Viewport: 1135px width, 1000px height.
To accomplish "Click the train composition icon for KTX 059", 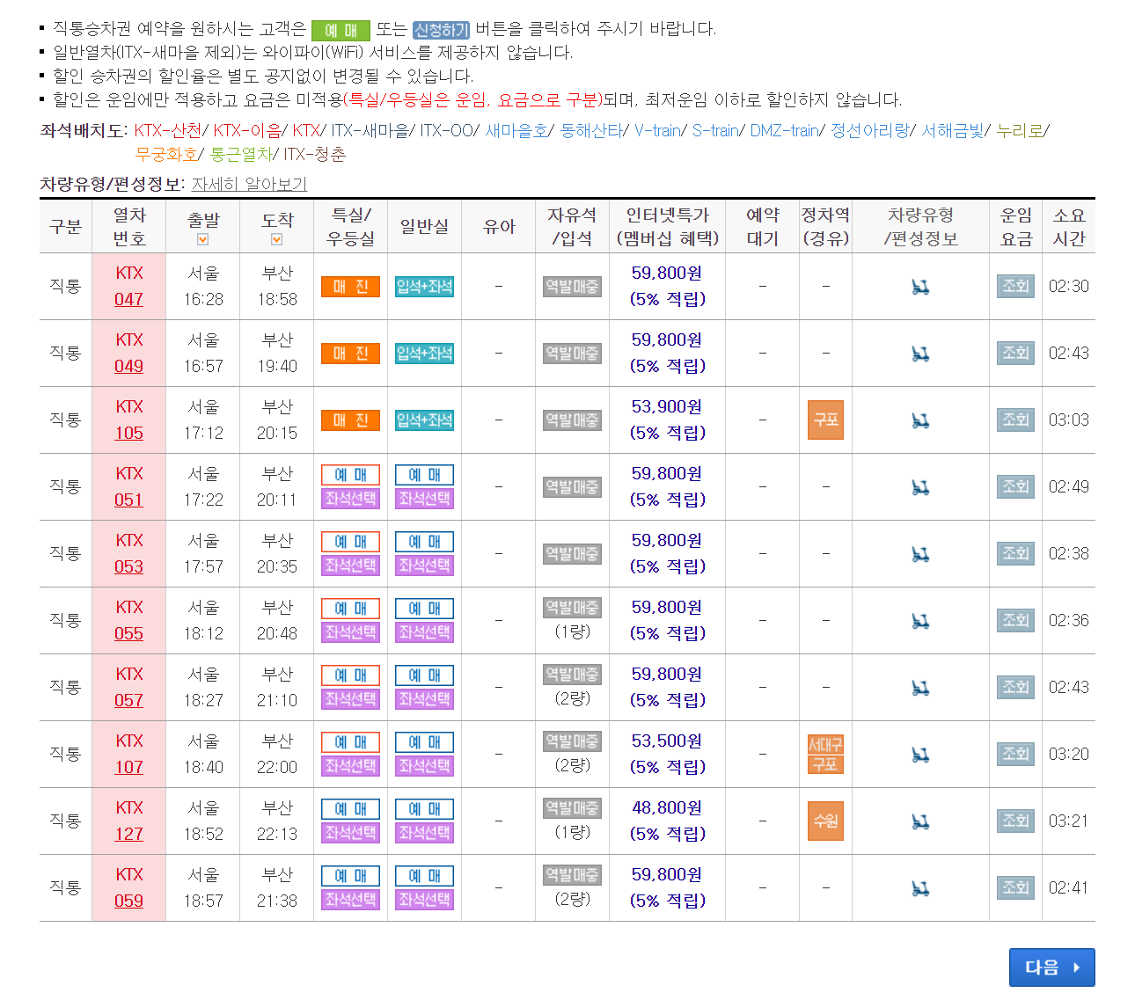I will pyautogui.click(x=920, y=887).
